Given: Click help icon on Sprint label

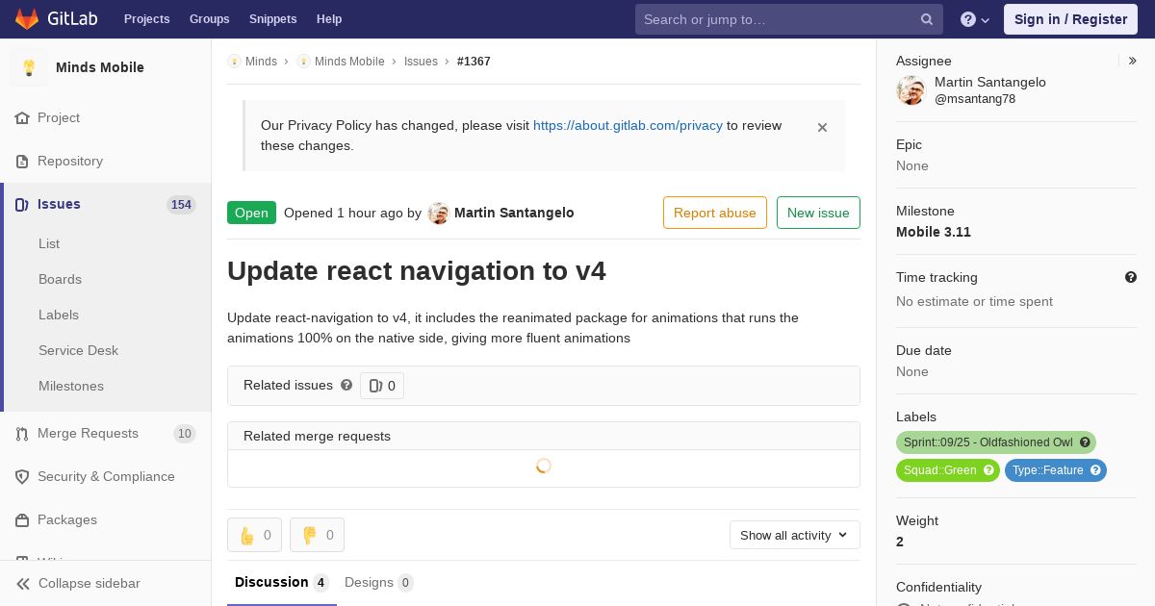Looking at the screenshot, I should coord(1085,442).
